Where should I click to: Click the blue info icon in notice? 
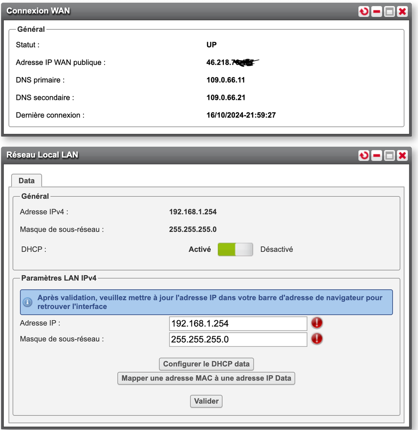pos(28,302)
